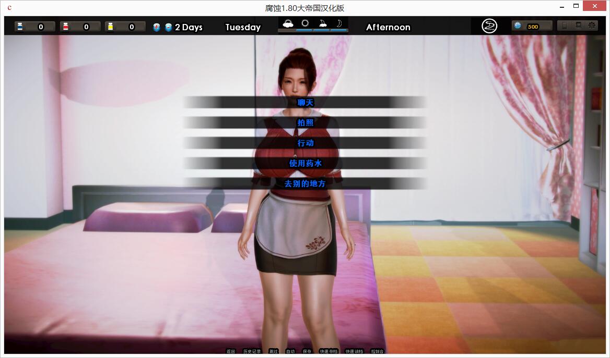
Task: Click the round S logo icon
Action: pos(489,26)
